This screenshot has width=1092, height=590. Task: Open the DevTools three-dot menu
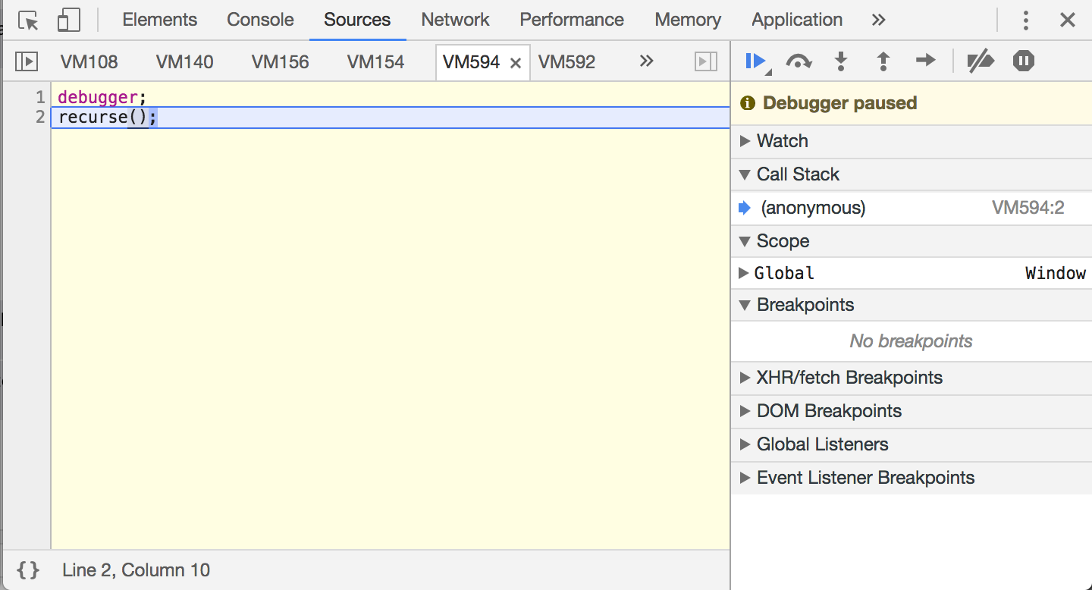click(x=1025, y=20)
